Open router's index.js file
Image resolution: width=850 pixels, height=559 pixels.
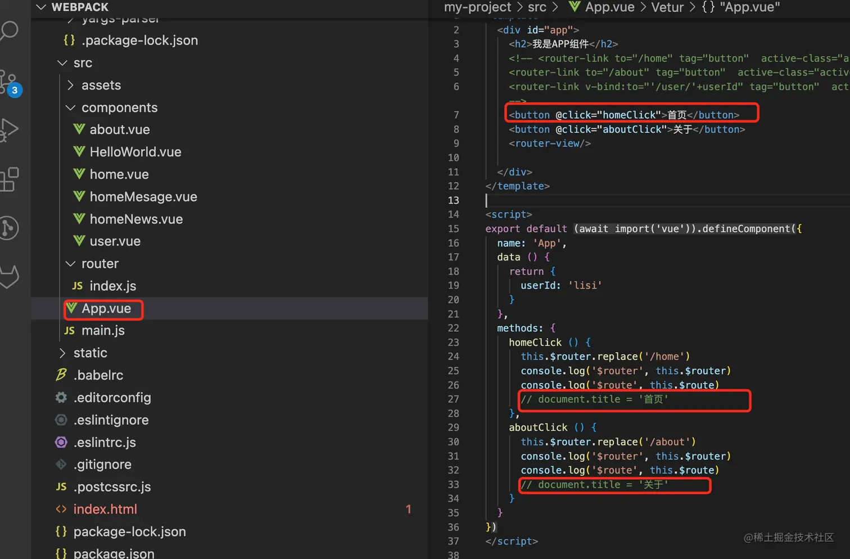point(112,286)
